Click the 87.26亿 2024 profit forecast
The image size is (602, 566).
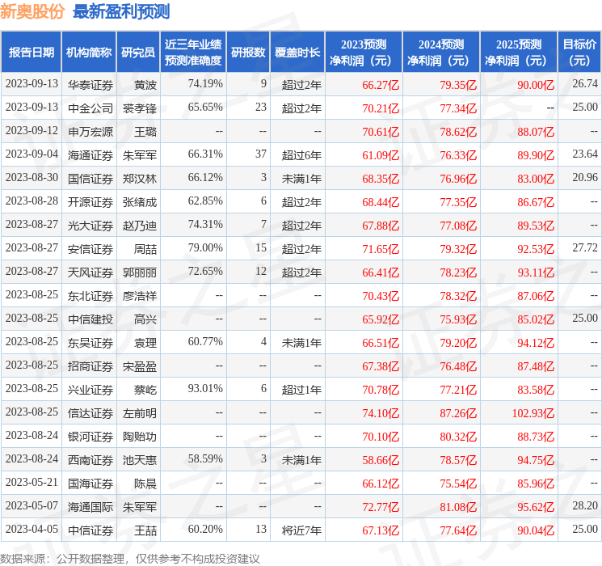coord(458,413)
